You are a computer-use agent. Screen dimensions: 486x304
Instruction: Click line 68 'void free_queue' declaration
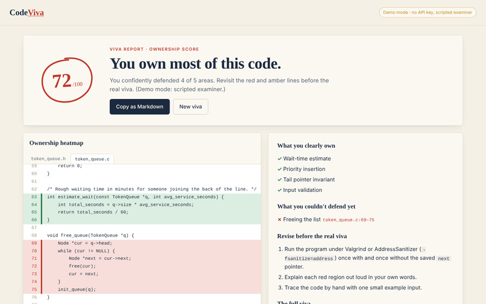click(90, 235)
